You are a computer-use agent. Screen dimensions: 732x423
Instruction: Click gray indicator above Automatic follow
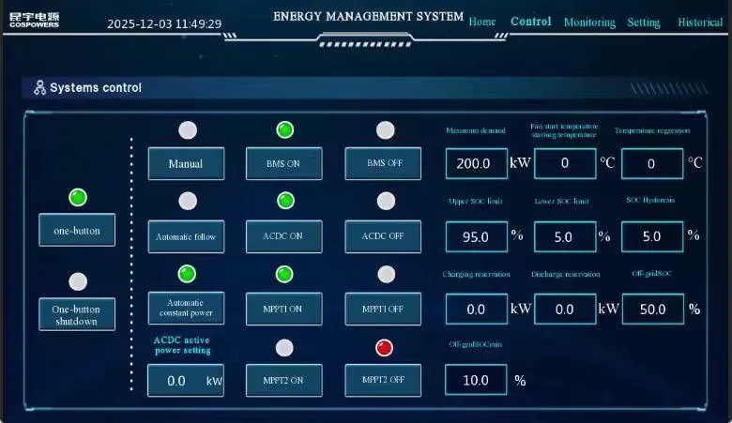point(188,201)
